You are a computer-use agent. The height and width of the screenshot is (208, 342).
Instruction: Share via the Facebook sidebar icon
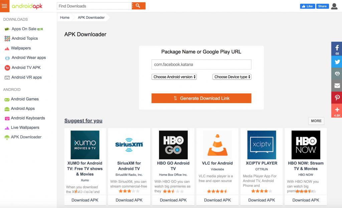pyautogui.click(x=337, y=48)
